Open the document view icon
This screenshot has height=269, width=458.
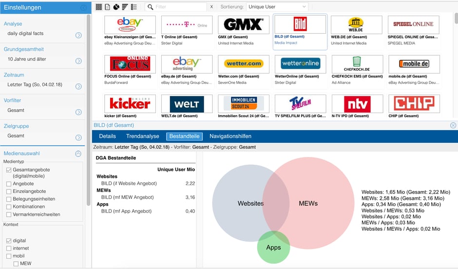pyautogui.click(x=108, y=7)
